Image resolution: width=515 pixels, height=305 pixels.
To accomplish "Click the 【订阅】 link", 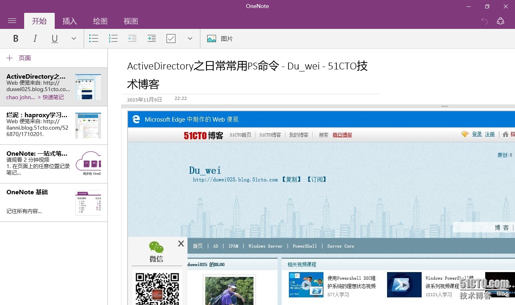I will coord(317,180).
